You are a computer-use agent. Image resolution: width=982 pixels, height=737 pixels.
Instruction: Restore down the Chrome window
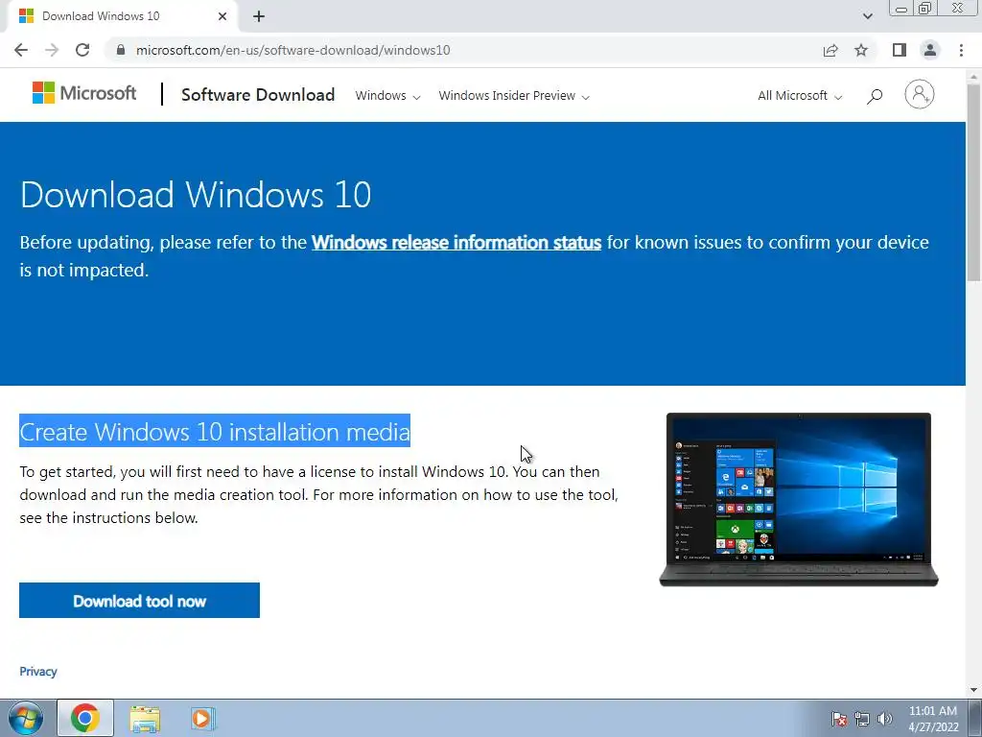click(925, 9)
